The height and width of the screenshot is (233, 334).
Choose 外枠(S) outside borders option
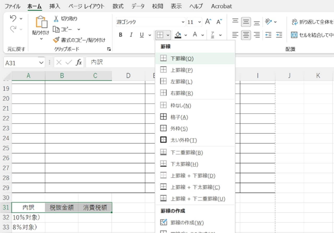195,129
